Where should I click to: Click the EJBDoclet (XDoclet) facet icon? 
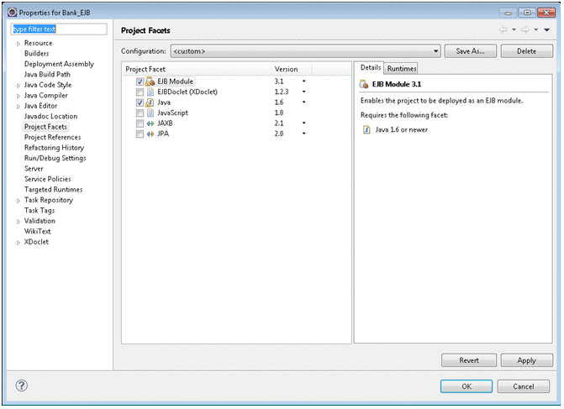pos(150,92)
